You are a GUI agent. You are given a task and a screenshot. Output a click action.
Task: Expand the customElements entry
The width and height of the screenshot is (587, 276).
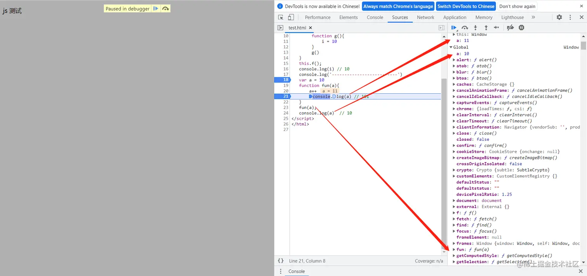454,176
